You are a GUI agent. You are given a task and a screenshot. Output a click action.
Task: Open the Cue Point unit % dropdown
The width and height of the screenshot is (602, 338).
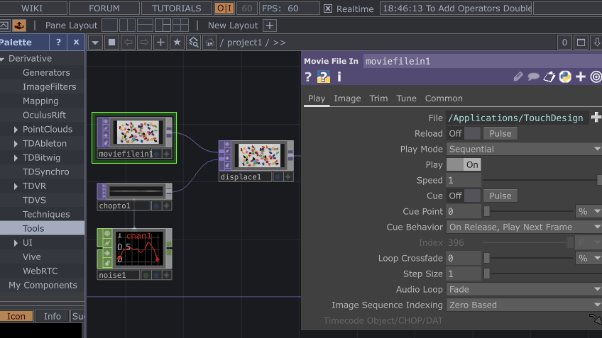click(589, 211)
